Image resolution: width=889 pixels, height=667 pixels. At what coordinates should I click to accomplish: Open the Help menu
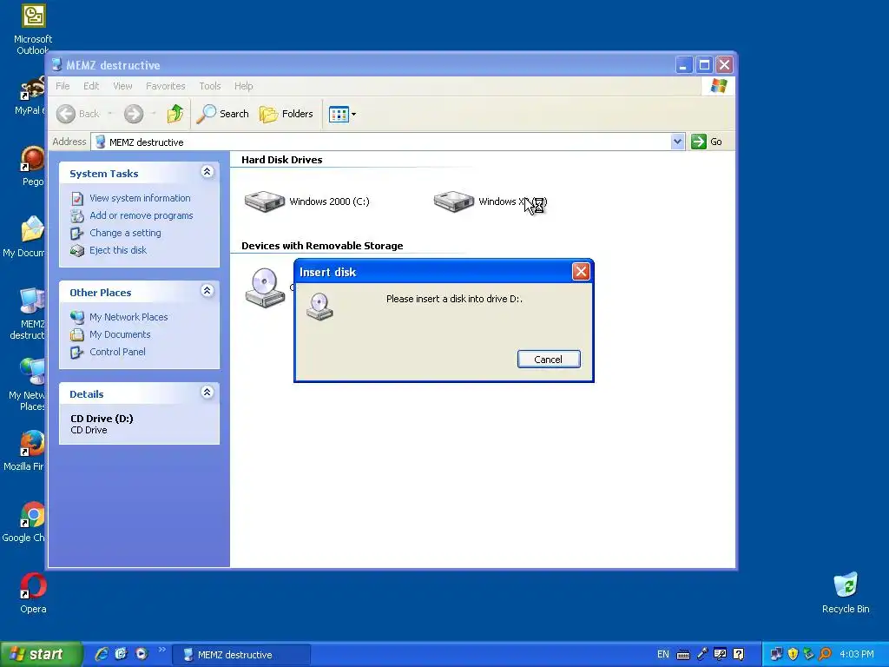(x=243, y=86)
